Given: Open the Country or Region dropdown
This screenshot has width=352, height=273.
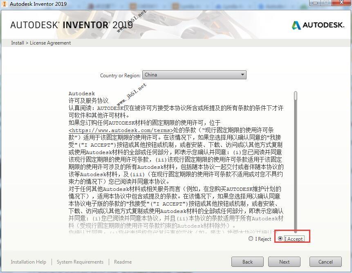Looking at the screenshot, I should [194, 75].
